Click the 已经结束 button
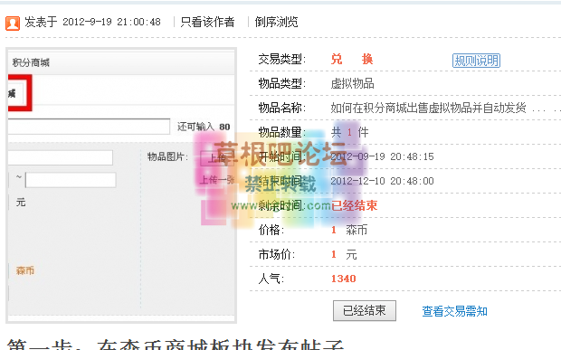 coord(365,311)
